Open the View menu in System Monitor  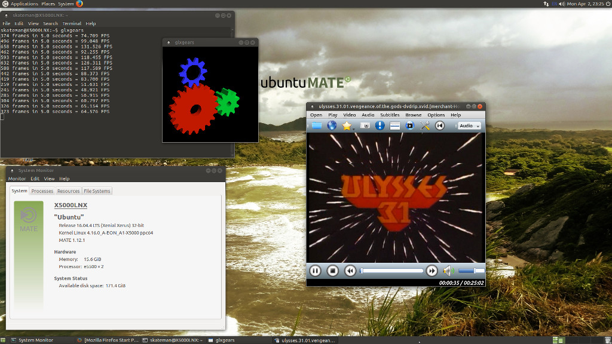(49, 179)
